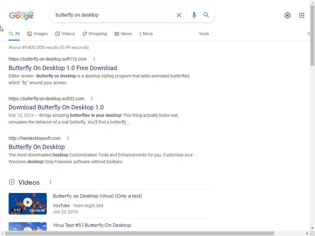
Task: Open Virus Test #5 video link
Action: [92, 225]
